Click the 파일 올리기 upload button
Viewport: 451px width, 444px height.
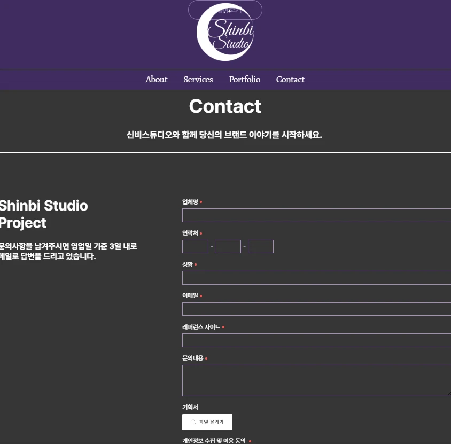(x=207, y=422)
